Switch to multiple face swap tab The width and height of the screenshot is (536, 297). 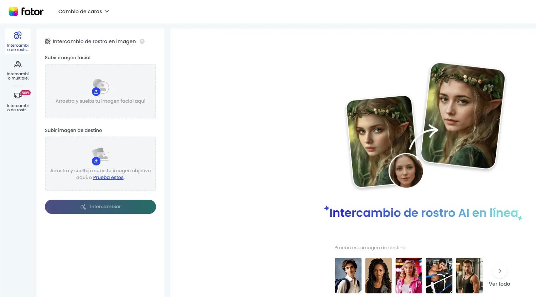click(x=18, y=70)
